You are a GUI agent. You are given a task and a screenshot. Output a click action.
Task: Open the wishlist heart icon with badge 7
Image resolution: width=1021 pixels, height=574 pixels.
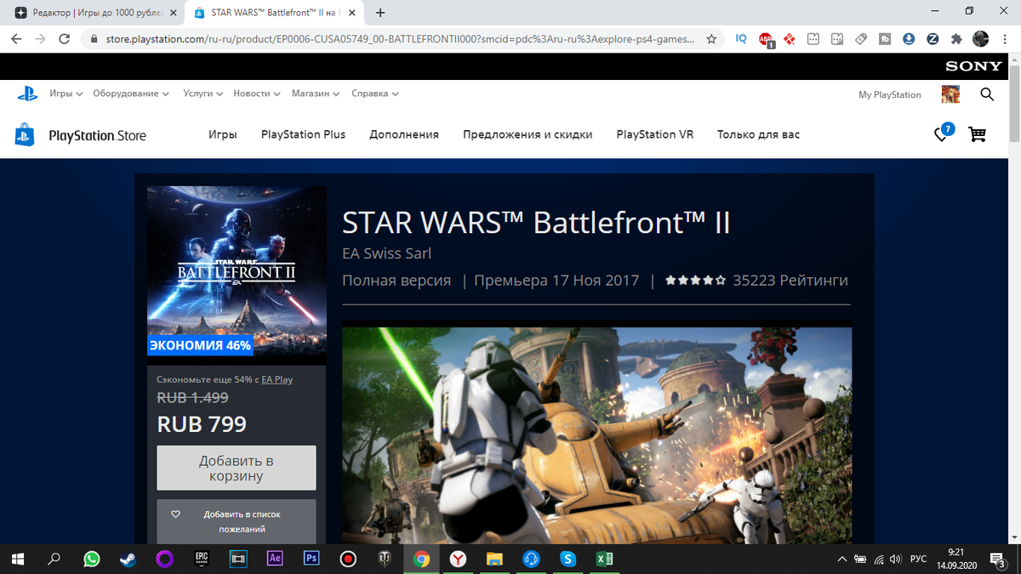[944, 133]
